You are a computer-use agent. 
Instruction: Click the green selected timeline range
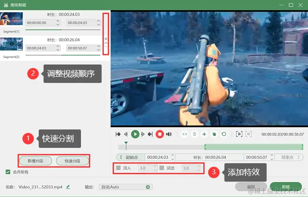point(254,147)
